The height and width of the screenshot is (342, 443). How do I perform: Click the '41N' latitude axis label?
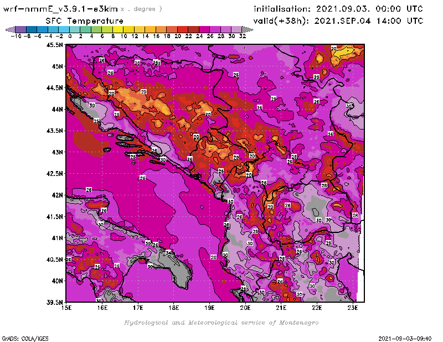[58, 238]
